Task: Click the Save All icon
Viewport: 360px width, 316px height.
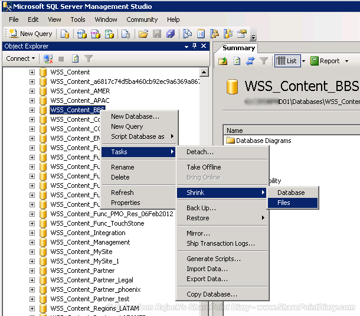Action: click(x=171, y=34)
